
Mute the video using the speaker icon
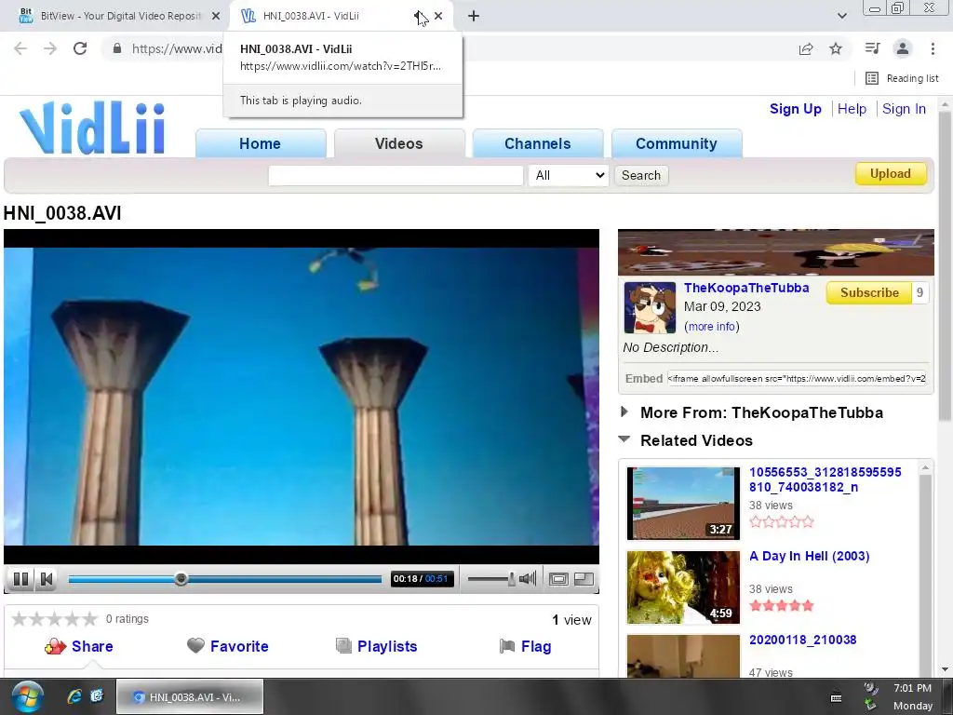click(x=528, y=579)
